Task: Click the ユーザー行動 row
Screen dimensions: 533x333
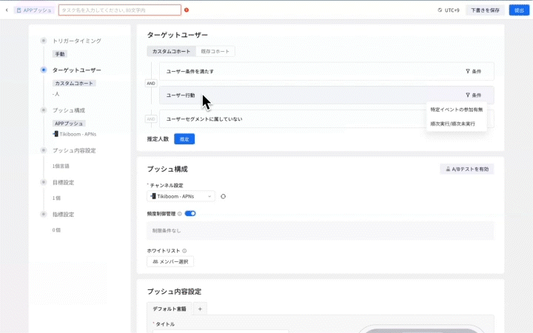Action: 326,95
